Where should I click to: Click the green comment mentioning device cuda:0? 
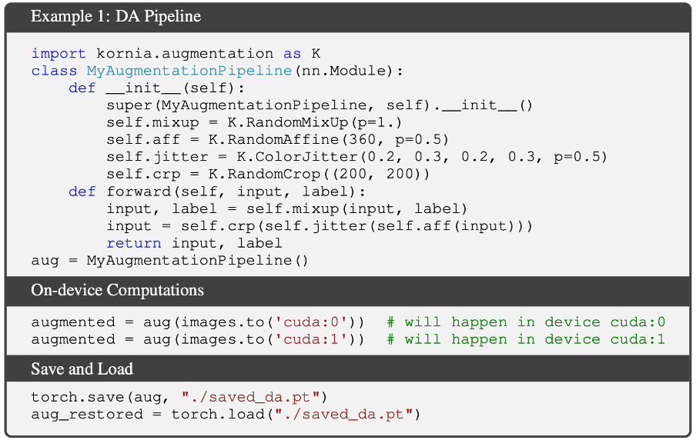click(526, 322)
